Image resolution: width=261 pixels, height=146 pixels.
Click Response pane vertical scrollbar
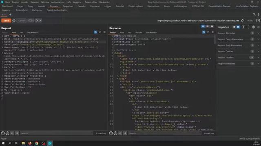(215, 40)
